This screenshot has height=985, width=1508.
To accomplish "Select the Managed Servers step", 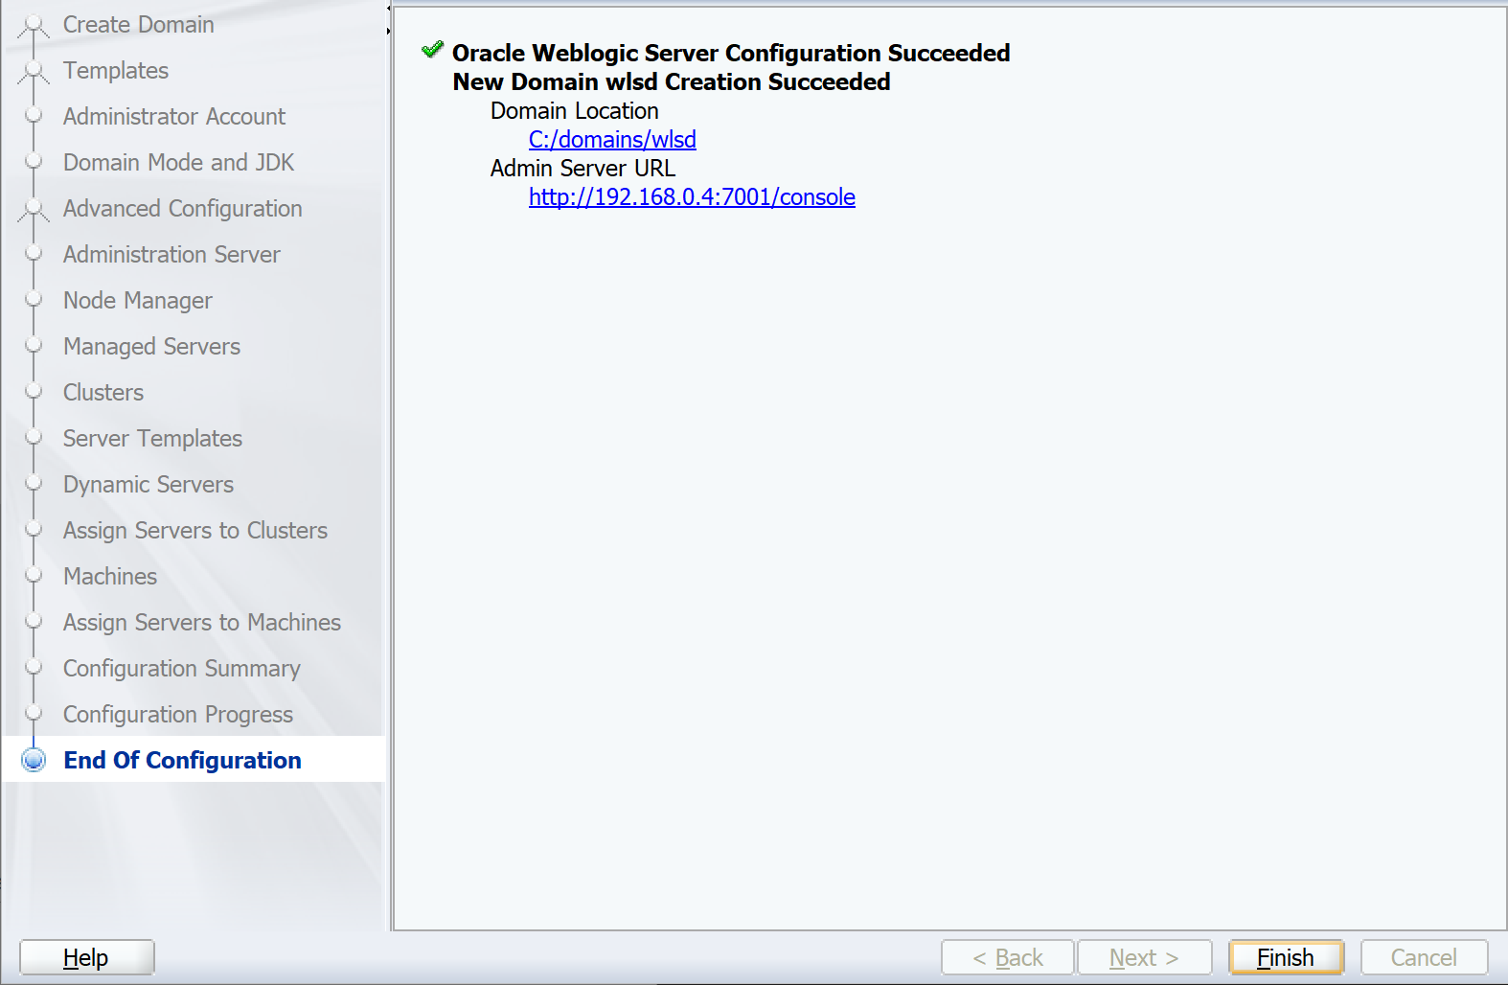I will click(x=151, y=347).
